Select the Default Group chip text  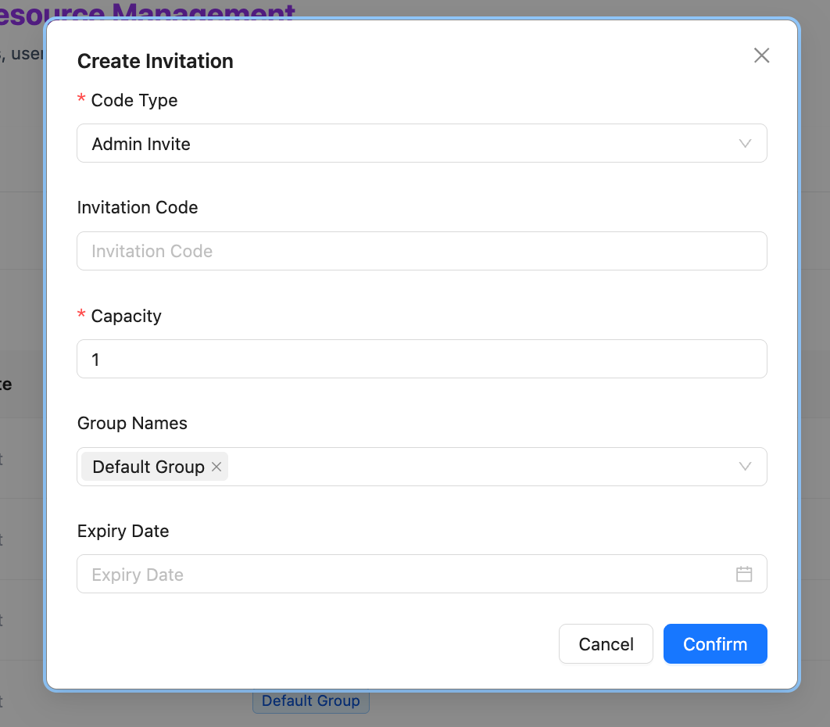click(148, 467)
